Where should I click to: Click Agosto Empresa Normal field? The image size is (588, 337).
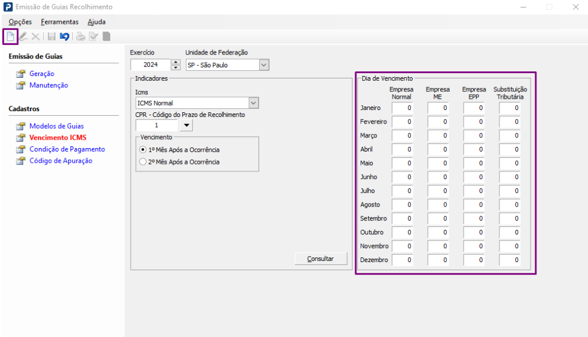coord(402,205)
